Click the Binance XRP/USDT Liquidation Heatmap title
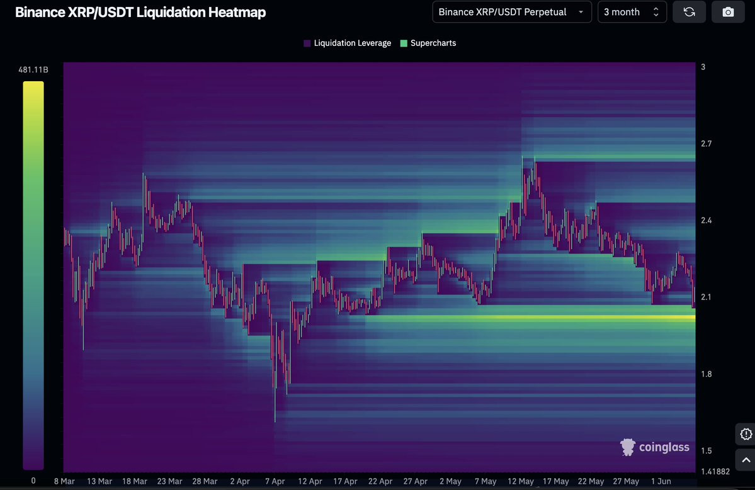This screenshot has width=755, height=490. tap(140, 12)
